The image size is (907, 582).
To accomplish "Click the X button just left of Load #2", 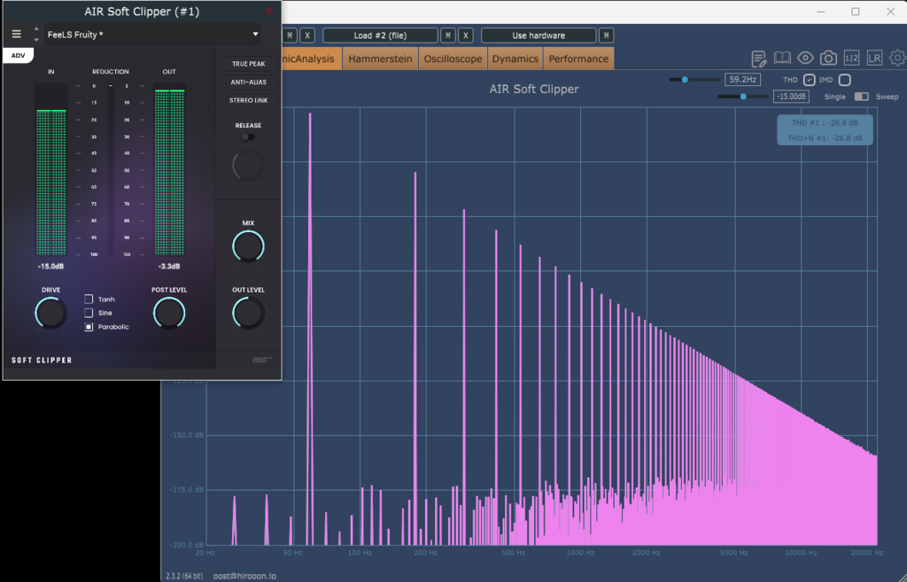I will (307, 35).
